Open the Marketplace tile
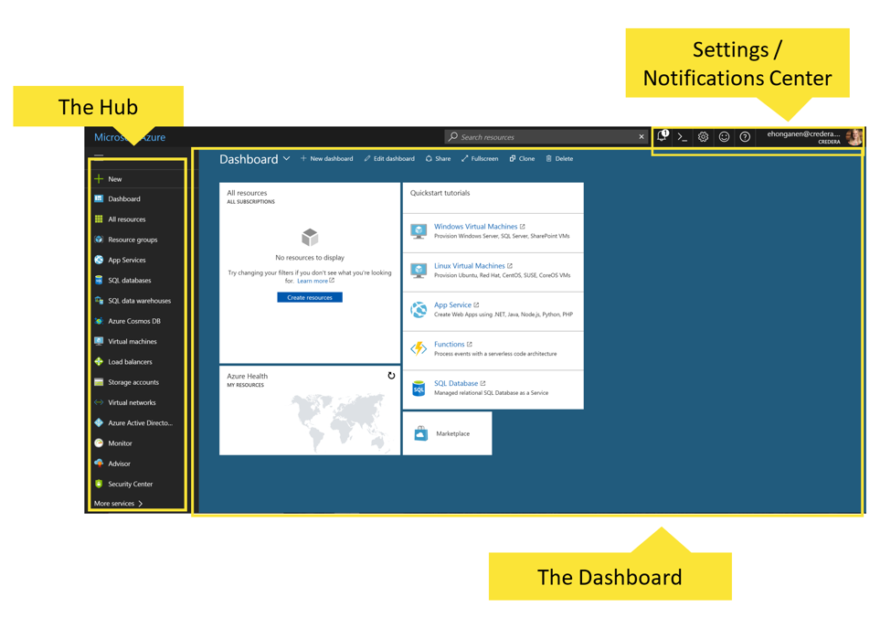 tap(447, 433)
